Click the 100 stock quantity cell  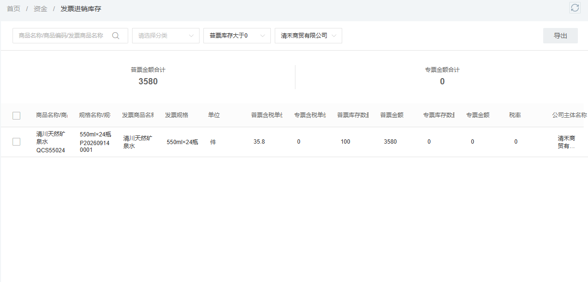[x=345, y=142]
